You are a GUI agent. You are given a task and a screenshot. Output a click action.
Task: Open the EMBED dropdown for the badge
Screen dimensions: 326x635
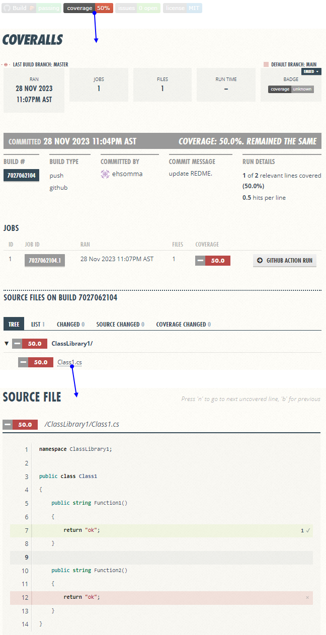click(x=311, y=71)
